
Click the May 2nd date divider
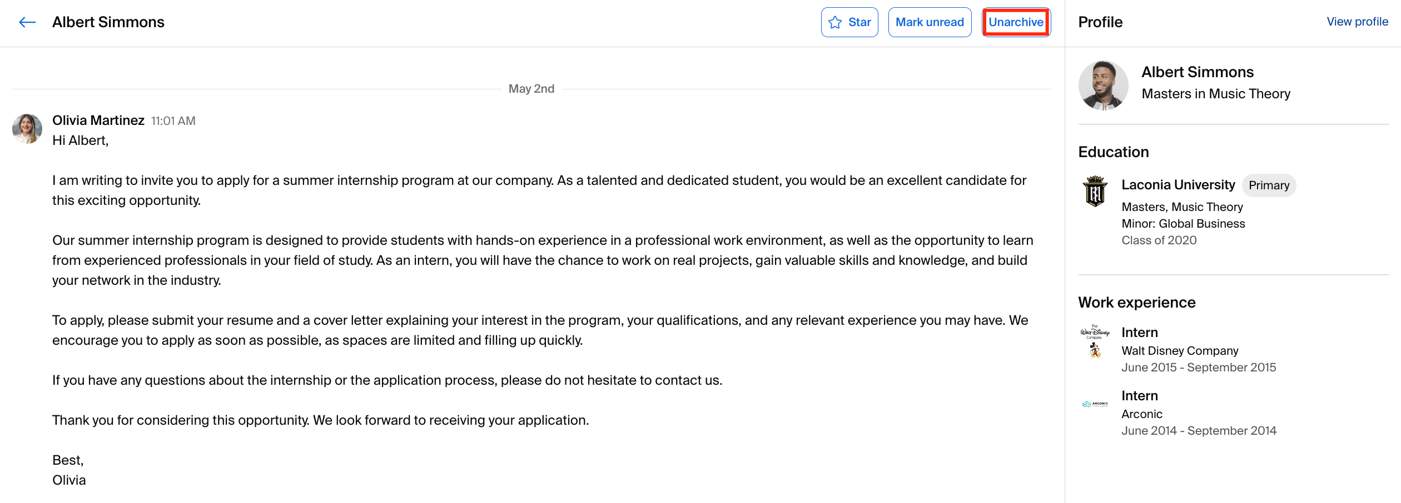[531, 89]
